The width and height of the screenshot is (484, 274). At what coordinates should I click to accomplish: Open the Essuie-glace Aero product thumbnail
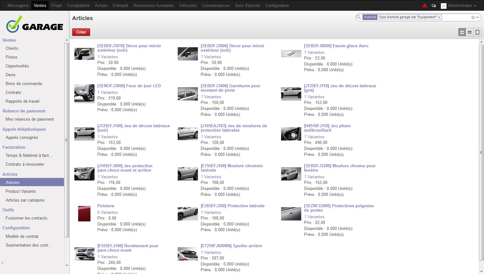click(x=291, y=54)
